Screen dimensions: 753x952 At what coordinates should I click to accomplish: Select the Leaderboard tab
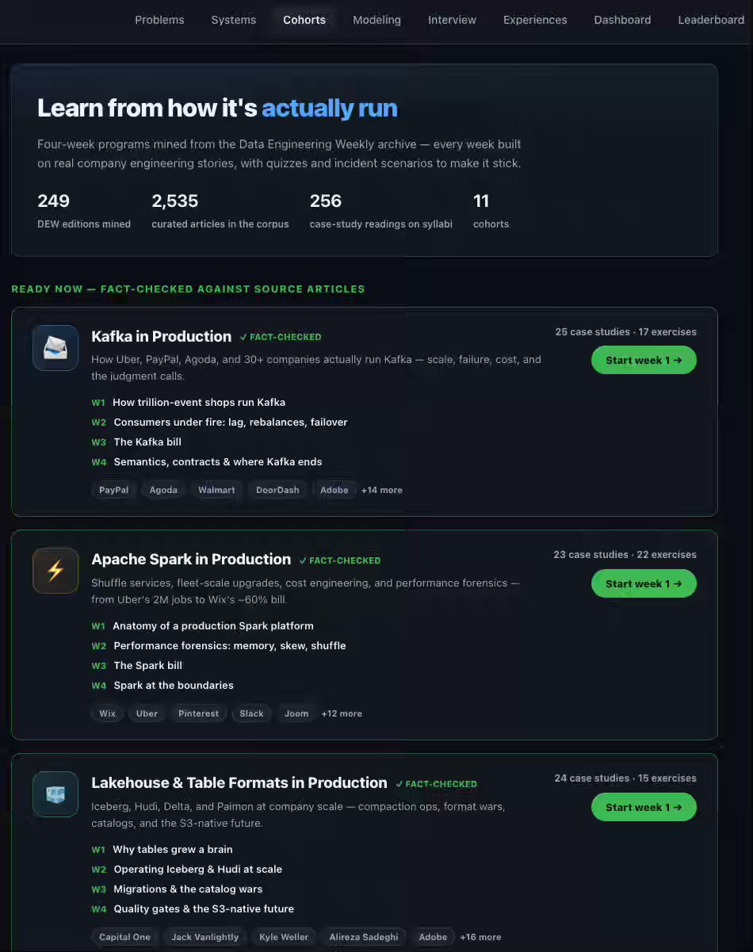point(711,20)
